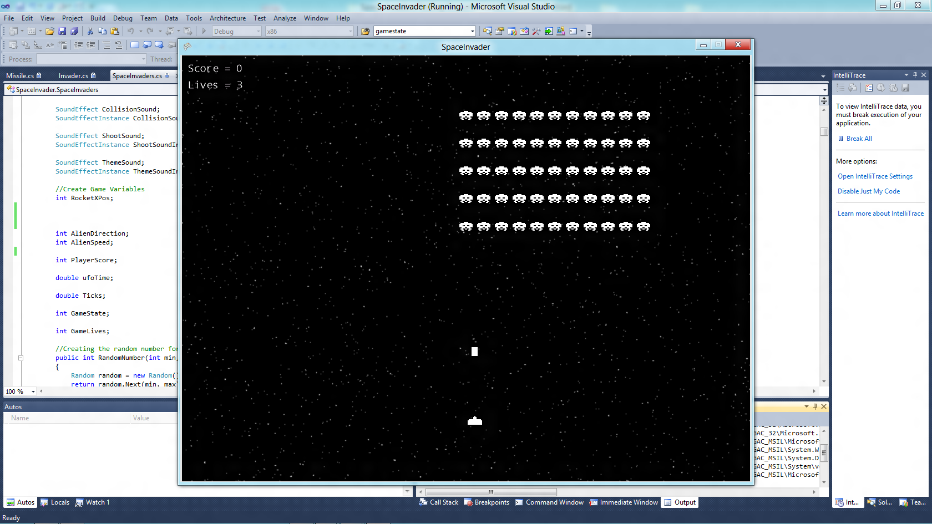Image resolution: width=932 pixels, height=524 pixels.
Task: Click the Toggle Bookmark icon
Action: (x=135, y=45)
